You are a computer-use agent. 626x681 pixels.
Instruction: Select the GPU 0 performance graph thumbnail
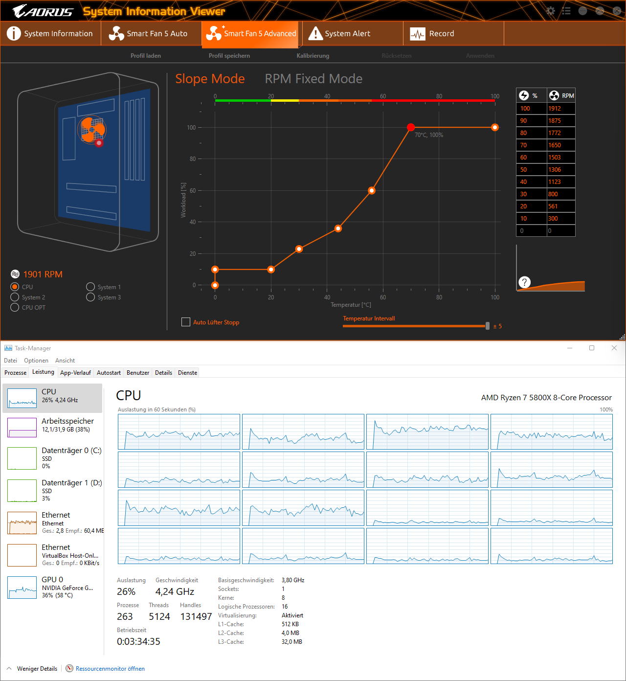coord(22,588)
